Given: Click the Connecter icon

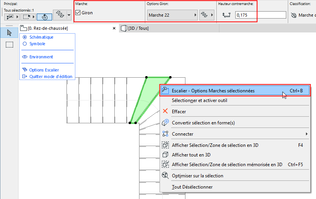Looking at the screenshot, I should [x=165, y=134].
